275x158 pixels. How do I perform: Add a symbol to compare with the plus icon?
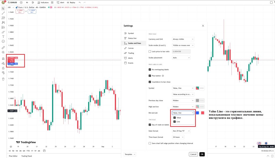click(x=21, y=2)
